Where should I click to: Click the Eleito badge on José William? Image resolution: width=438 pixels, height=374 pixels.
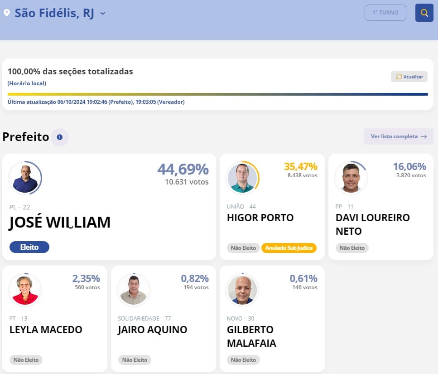point(29,247)
